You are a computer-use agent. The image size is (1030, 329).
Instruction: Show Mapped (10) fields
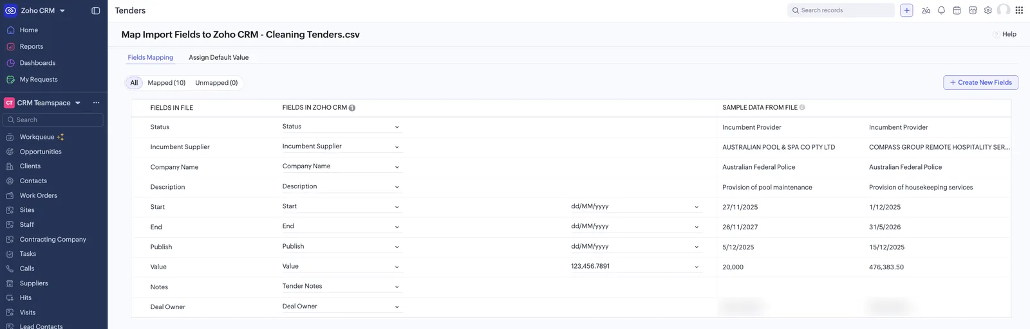(167, 83)
